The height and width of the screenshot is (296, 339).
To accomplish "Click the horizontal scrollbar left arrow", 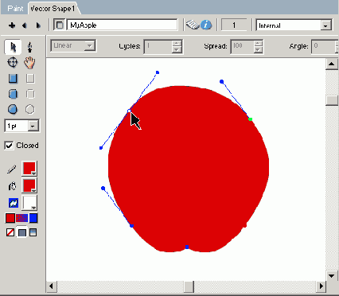I will point(52,286).
